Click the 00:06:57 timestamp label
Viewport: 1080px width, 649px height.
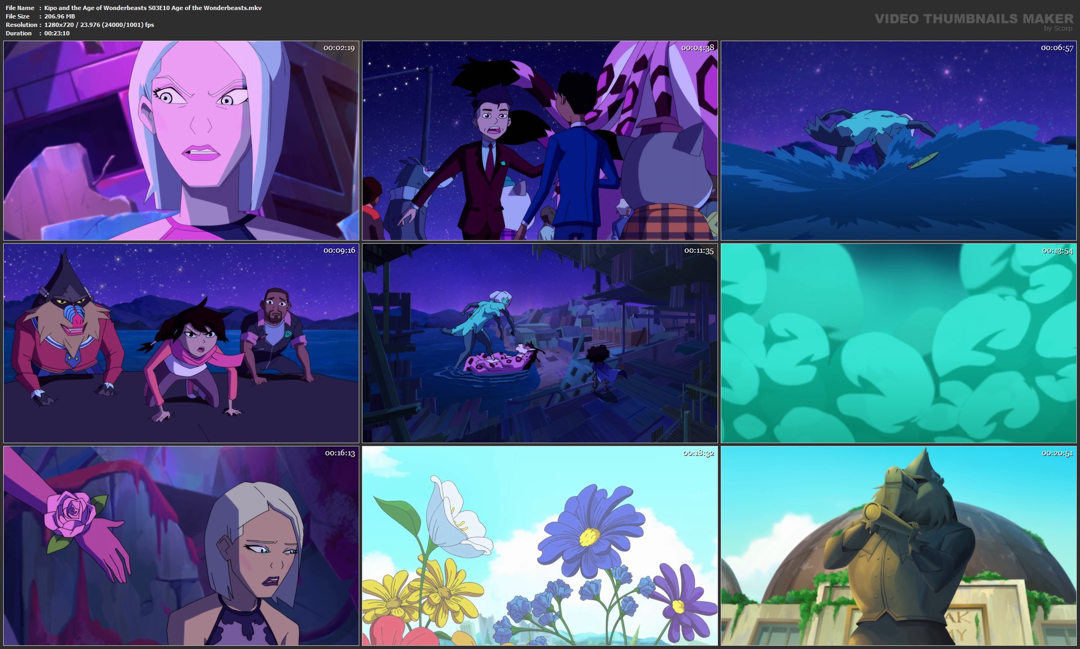[x=1057, y=48]
